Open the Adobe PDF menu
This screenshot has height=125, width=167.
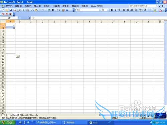(x=97, y=6)
